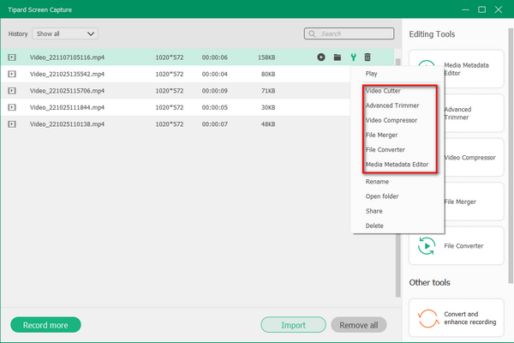Play the Video_221107105116.mp4 recording icon
Viewport: 514px width, 343px height.
coord(321,57)
